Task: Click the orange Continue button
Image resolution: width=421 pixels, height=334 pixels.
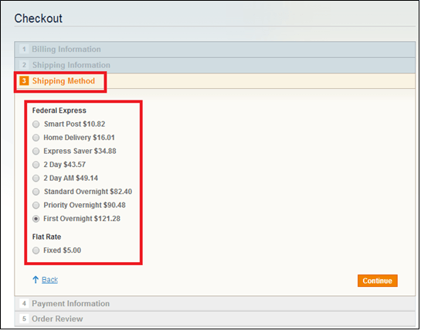Action: click(x=377, y=281)
